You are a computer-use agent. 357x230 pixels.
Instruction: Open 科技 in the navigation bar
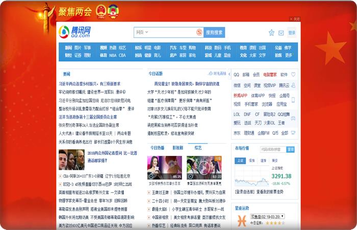pos(208,48)
